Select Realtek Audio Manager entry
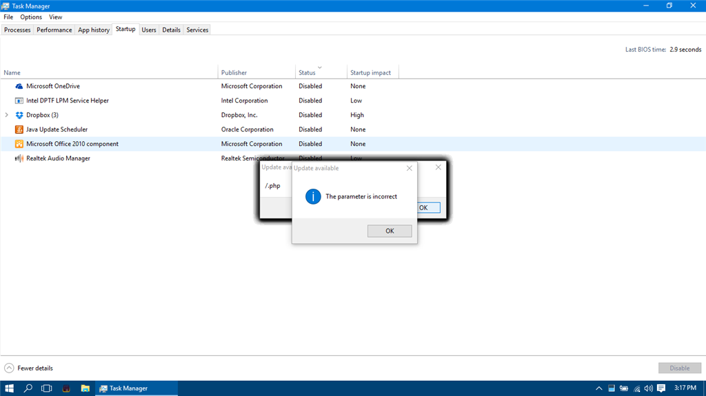 pyautogui.click(x=58, y=158)
